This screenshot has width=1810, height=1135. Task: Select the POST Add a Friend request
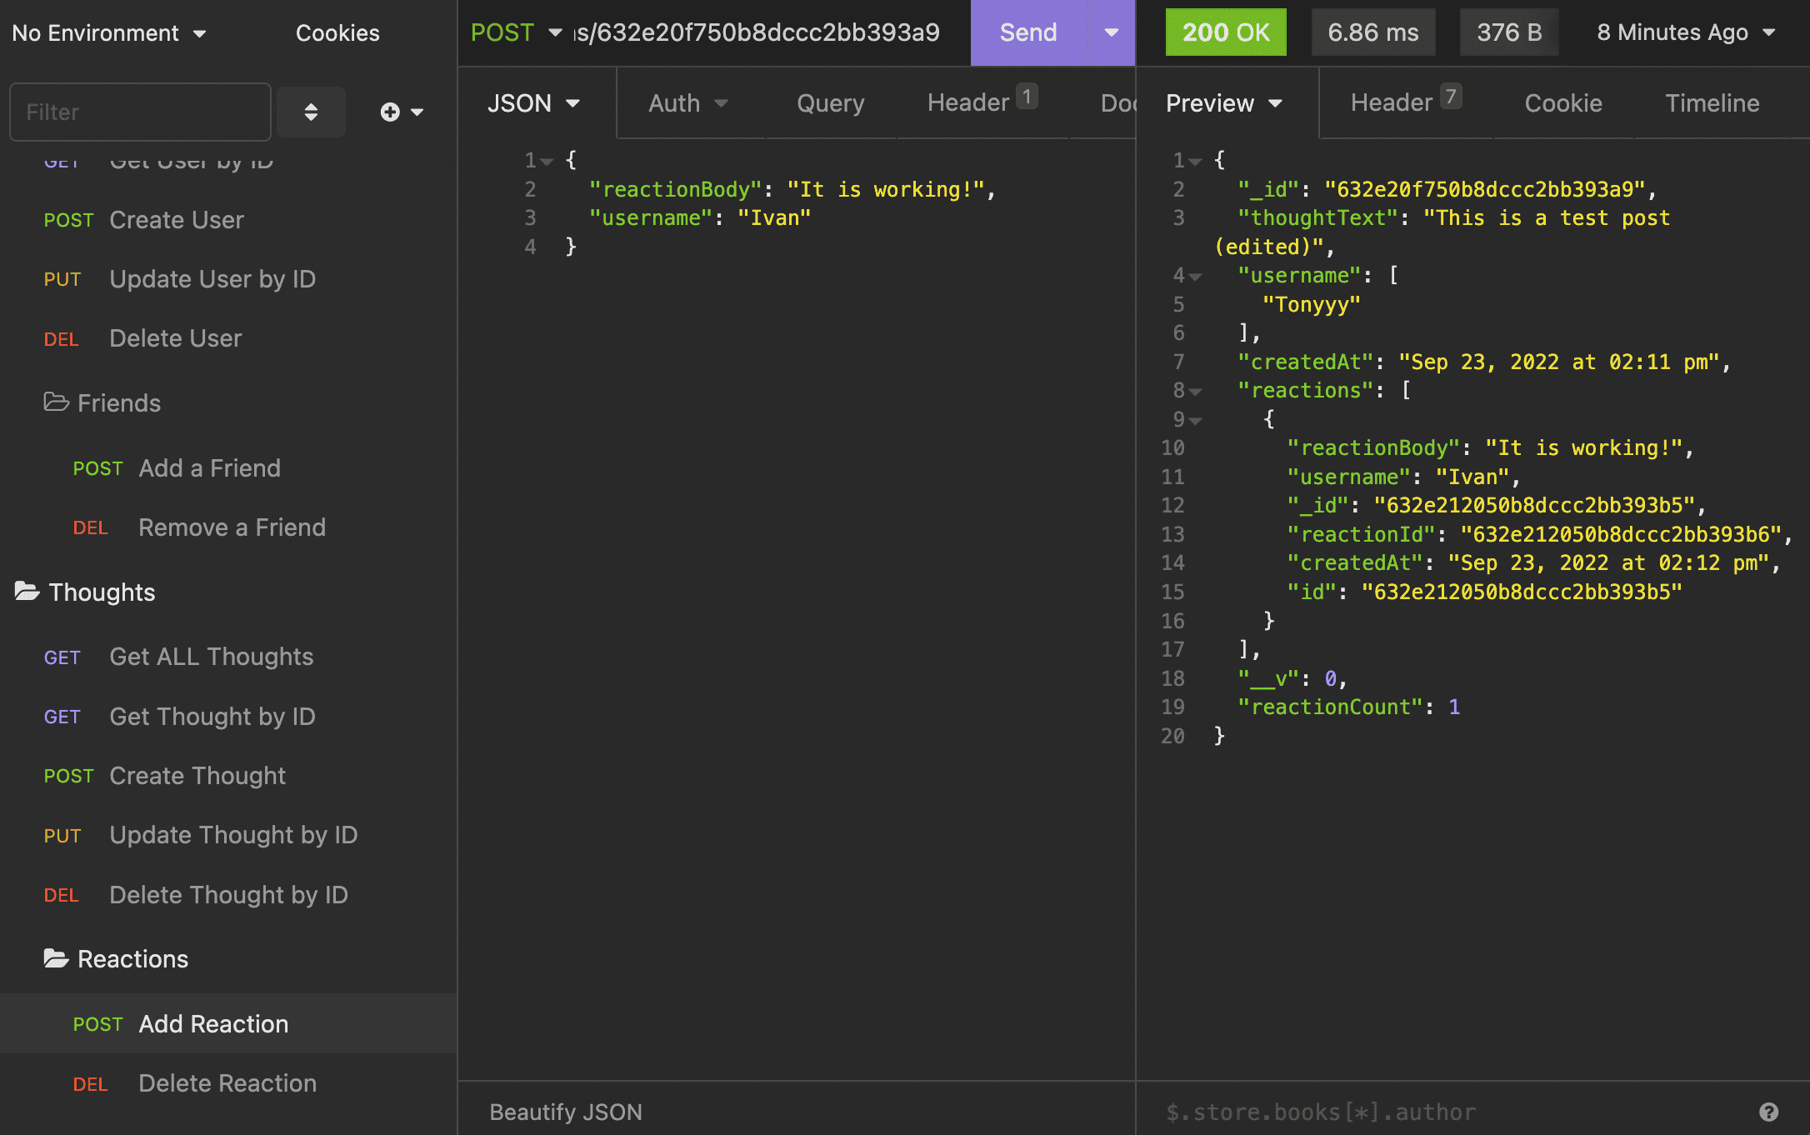pos(228,468)
